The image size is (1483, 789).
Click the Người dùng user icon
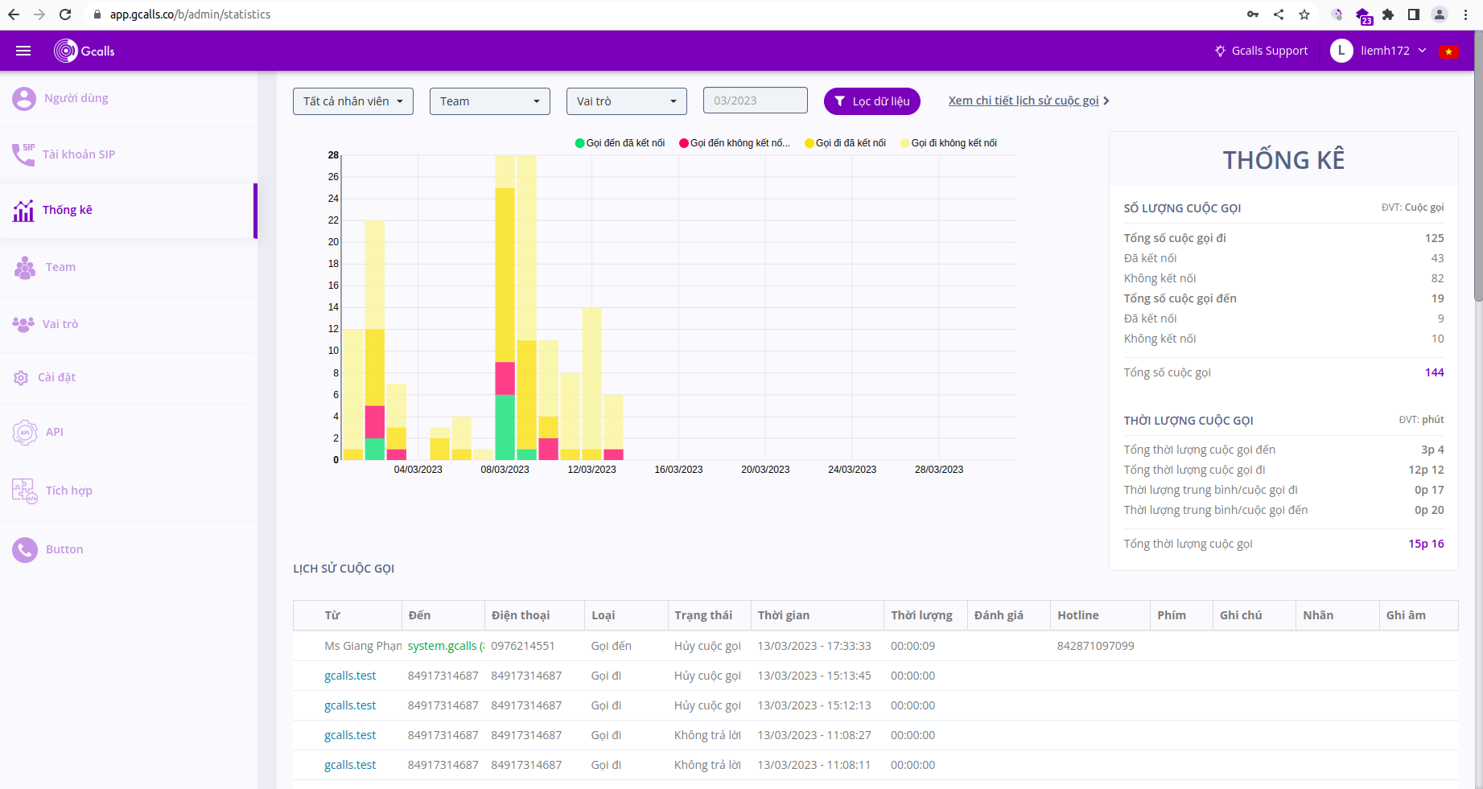[x=24, y=98]
